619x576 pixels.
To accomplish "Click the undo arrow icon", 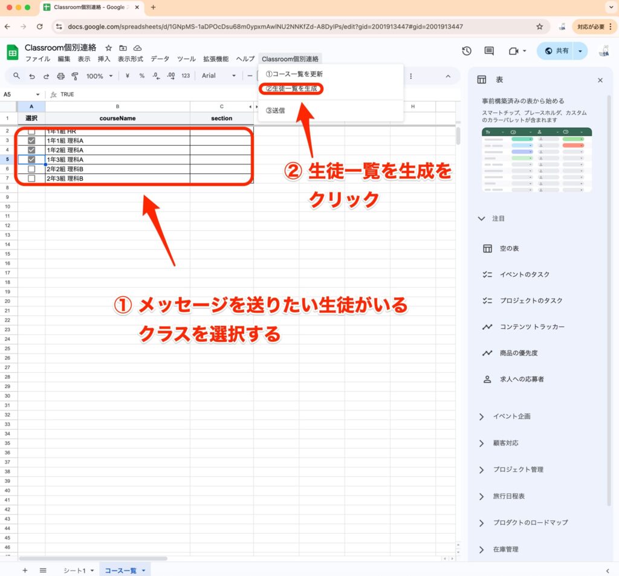I will [31, 76].
